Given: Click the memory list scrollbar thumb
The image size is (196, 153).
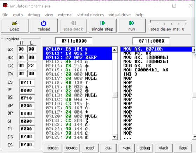Looking at the screenshot, I should pos(114,95).
